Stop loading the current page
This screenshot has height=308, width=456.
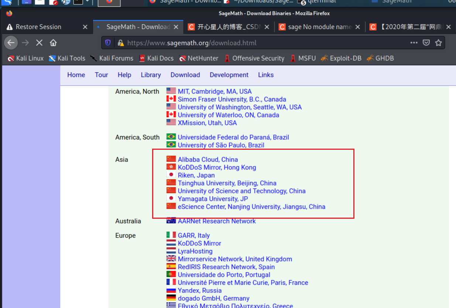point(39,43)
